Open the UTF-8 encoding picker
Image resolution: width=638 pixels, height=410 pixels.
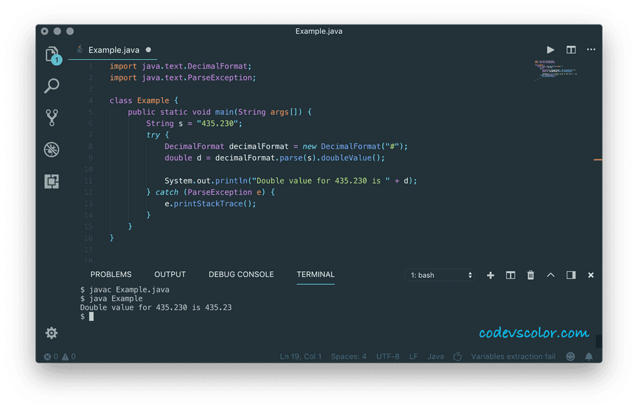coord(387,356)
